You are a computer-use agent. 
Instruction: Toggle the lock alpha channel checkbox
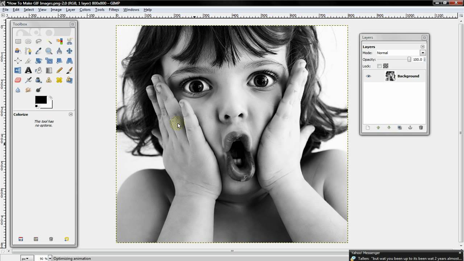(x=386, y=66)
